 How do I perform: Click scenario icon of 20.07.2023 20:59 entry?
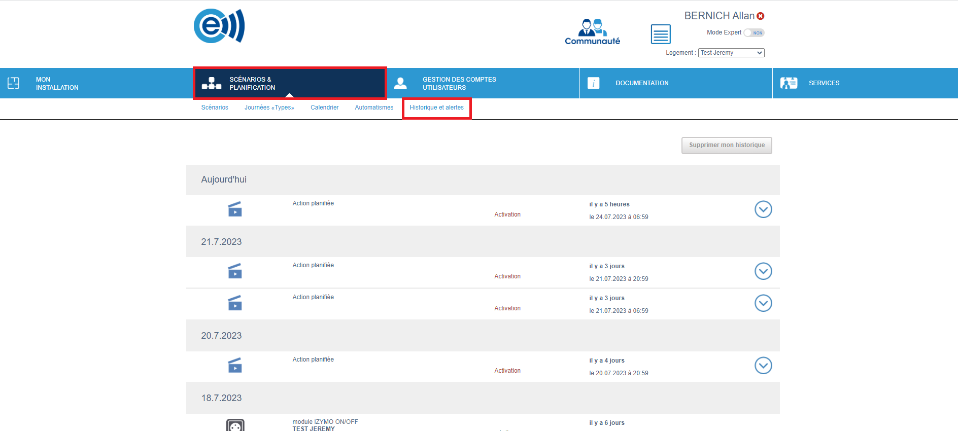click(235, 365)
